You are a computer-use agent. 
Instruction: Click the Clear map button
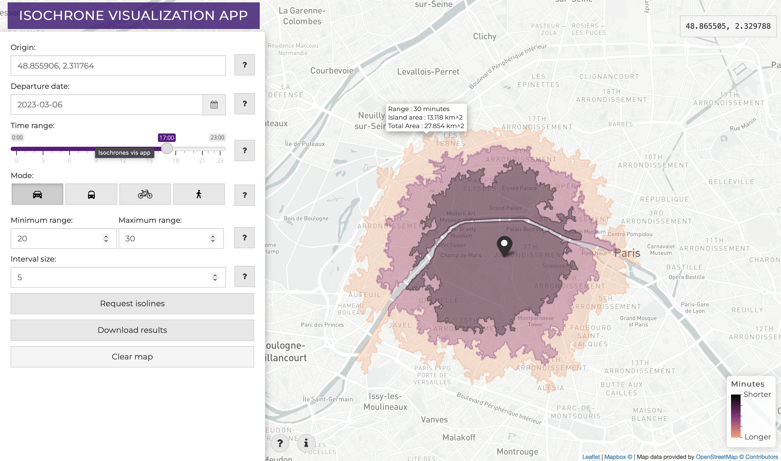pos(132,357)
